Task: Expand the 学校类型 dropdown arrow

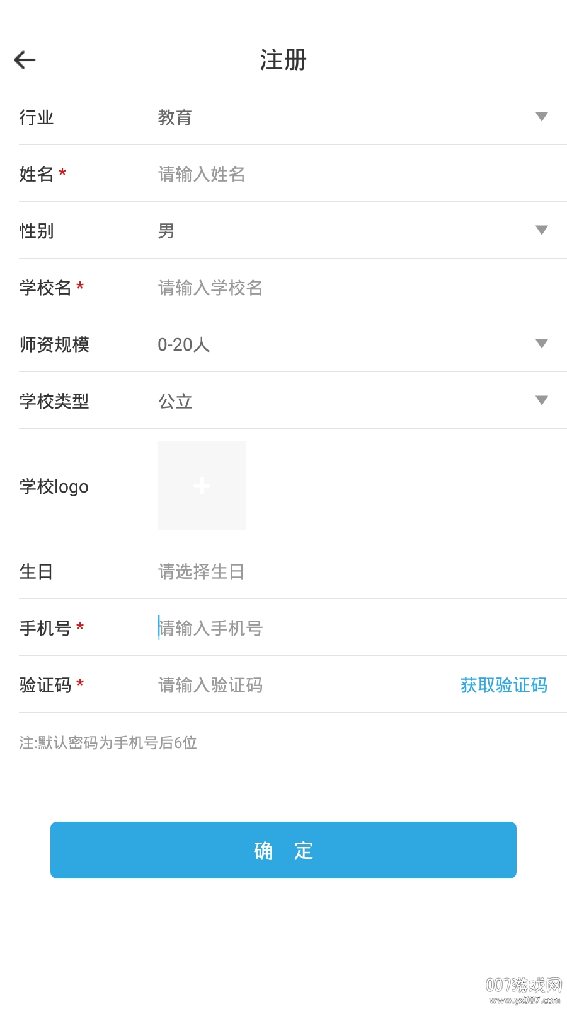Action: (x=541, y=400)
